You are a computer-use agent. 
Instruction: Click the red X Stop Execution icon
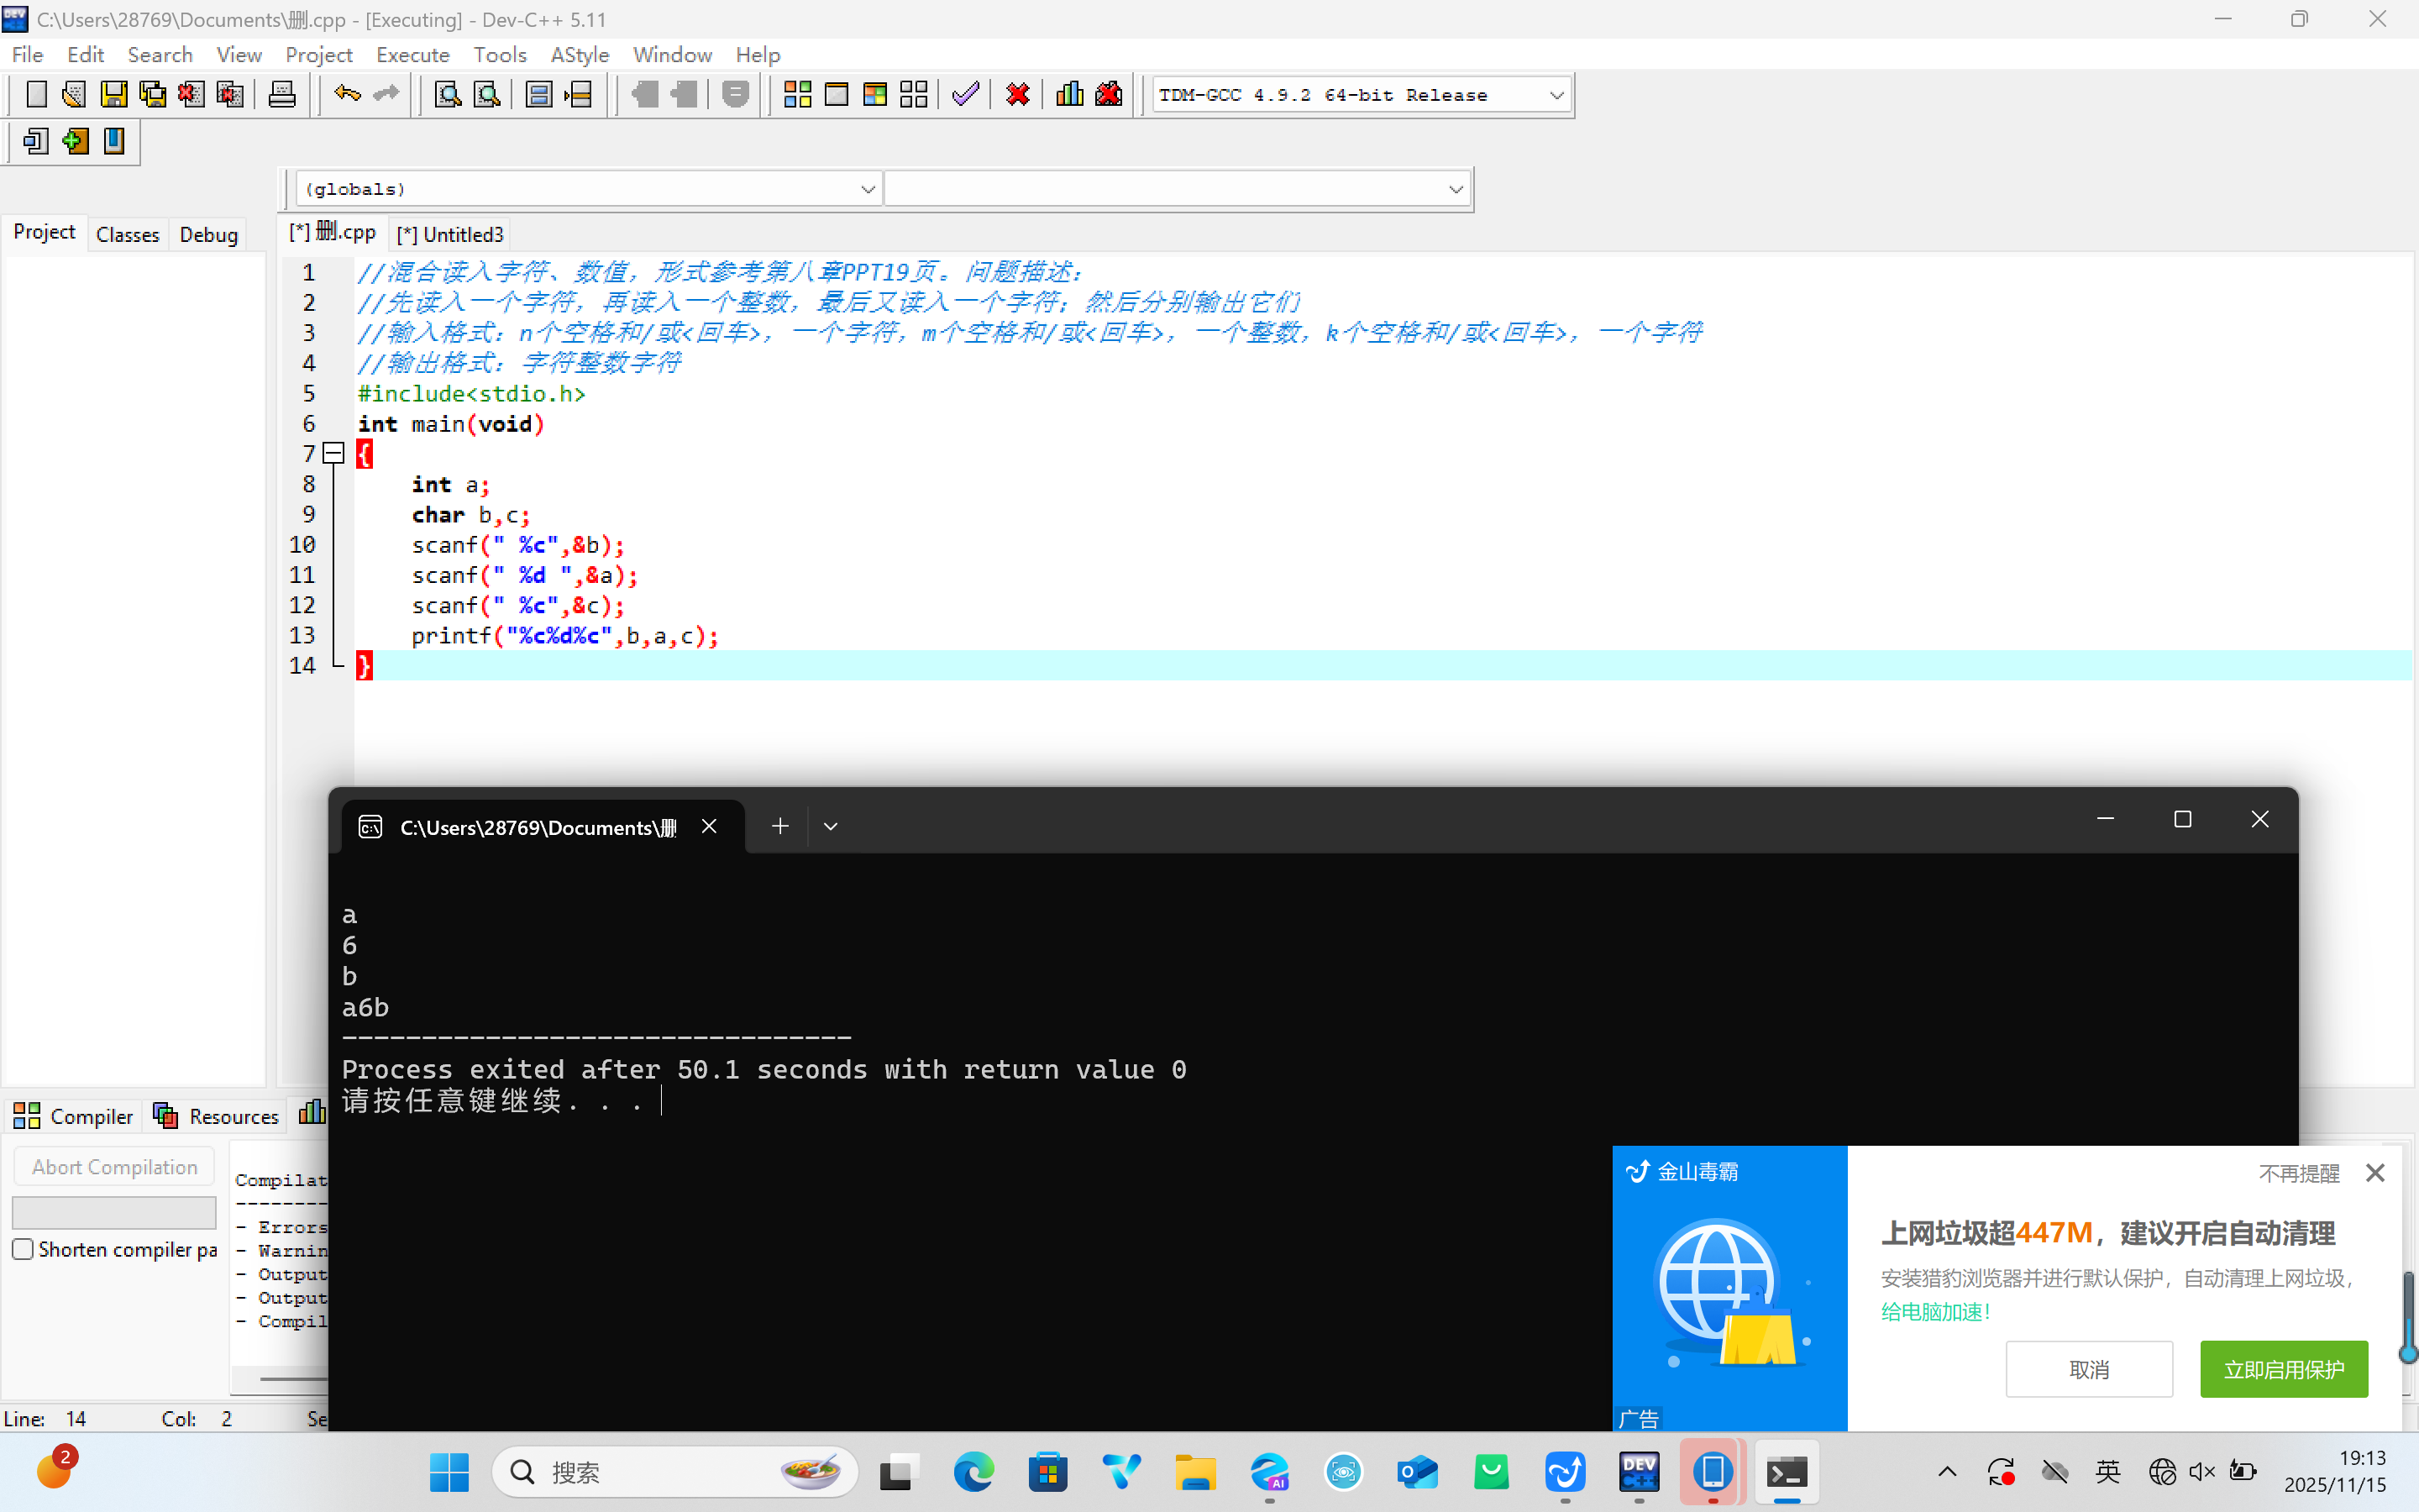[1018, 95]
